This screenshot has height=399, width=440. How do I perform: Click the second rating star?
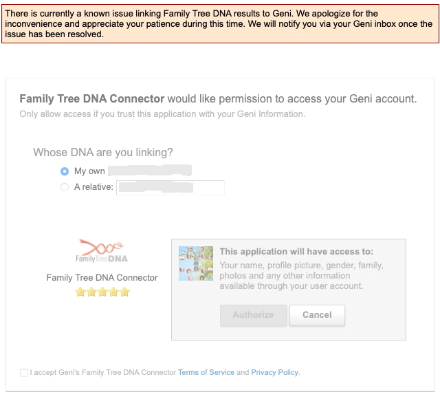pyautogui.click(x=91, y=292)
